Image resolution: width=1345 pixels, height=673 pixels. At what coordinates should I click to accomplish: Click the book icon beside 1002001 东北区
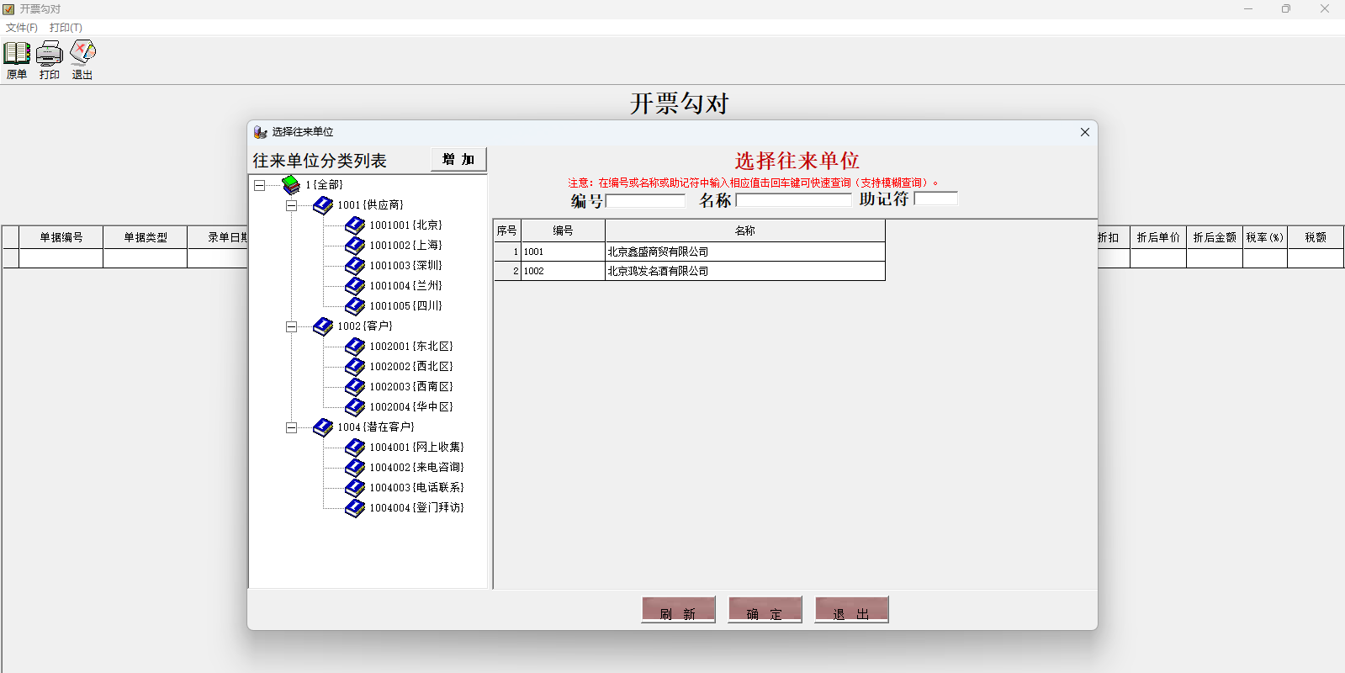(355, 347)
